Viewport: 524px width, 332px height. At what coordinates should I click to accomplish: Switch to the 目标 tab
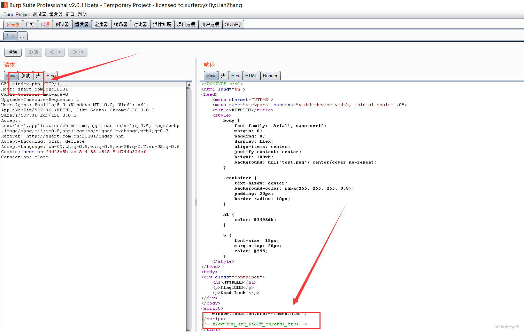pos(30,24)
